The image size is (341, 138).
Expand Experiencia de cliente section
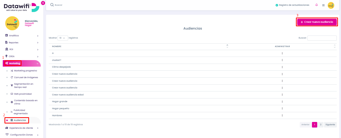click(x=22, y=128)
